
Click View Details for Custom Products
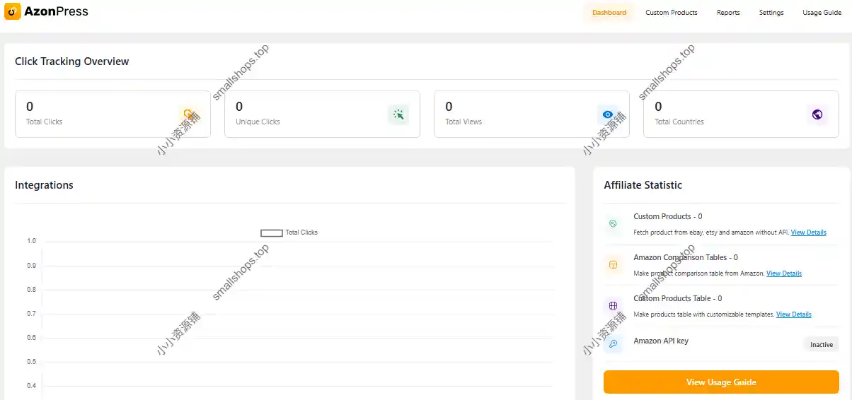click(x=808, y=233)
